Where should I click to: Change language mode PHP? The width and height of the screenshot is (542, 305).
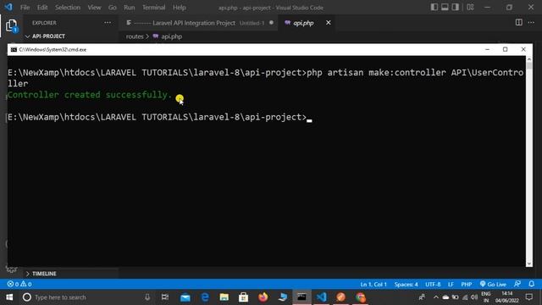(467, 285)
